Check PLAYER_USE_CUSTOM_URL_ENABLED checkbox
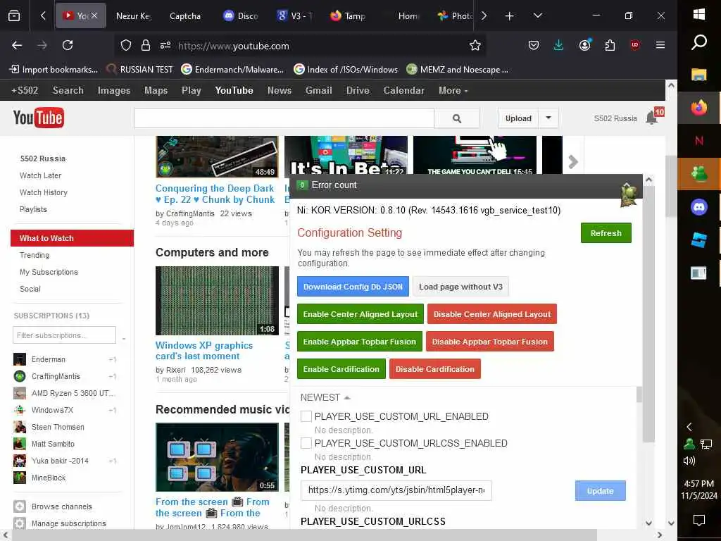The height and width of the screenshot is (541, 721). 306,416
